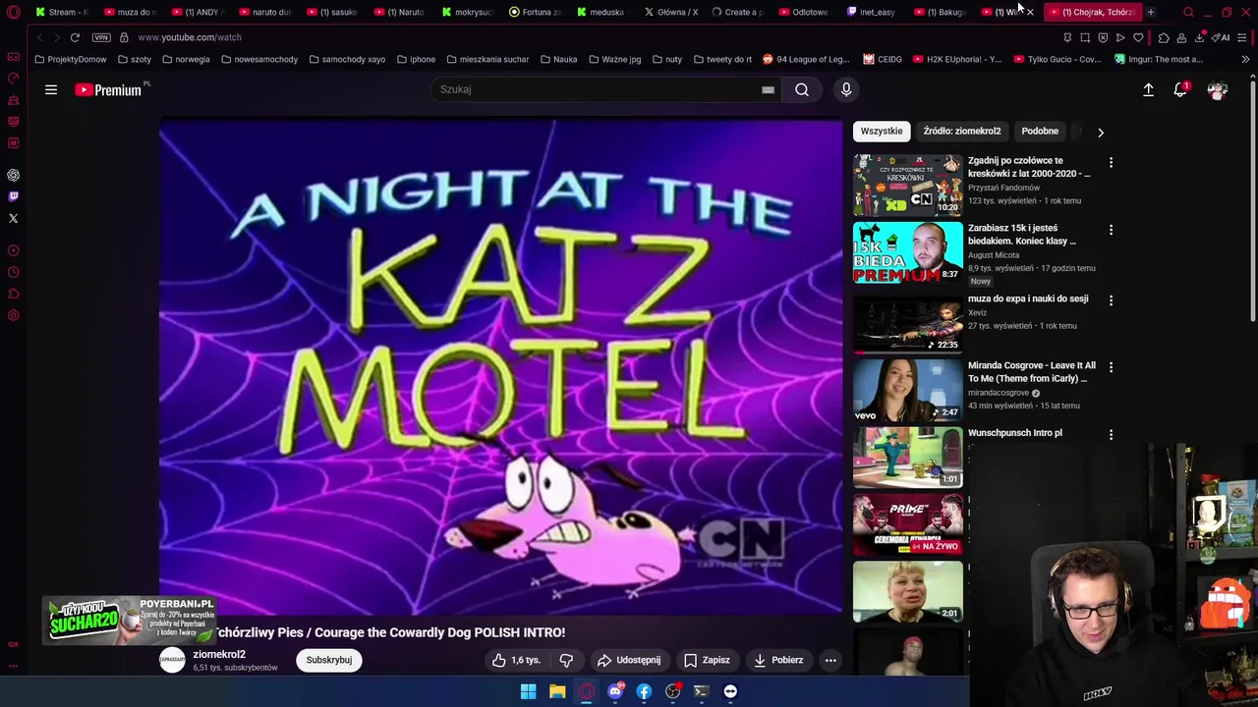Click 'August Micota' channel name
This screenshot has width=1258, height=707.
[994, 255]
